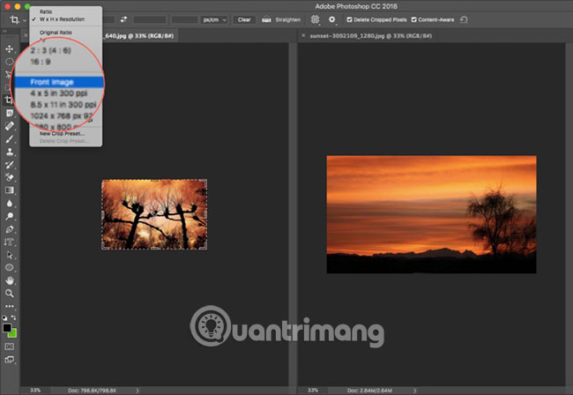Image resolution: width=573 pixels, height=395 pixels.
Task: Select the History Brush tool
Action: click(x=10, y=165)
